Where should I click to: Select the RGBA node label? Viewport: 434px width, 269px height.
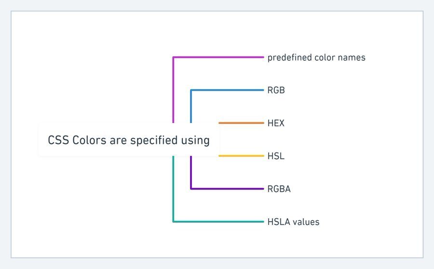coord(279,189)
